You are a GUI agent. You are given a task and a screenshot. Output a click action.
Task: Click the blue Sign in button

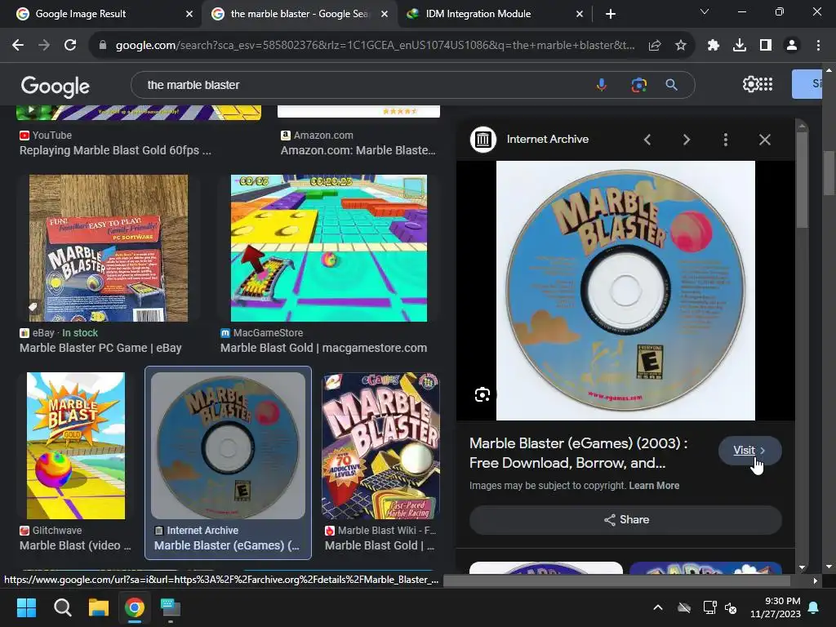(807, 84)
